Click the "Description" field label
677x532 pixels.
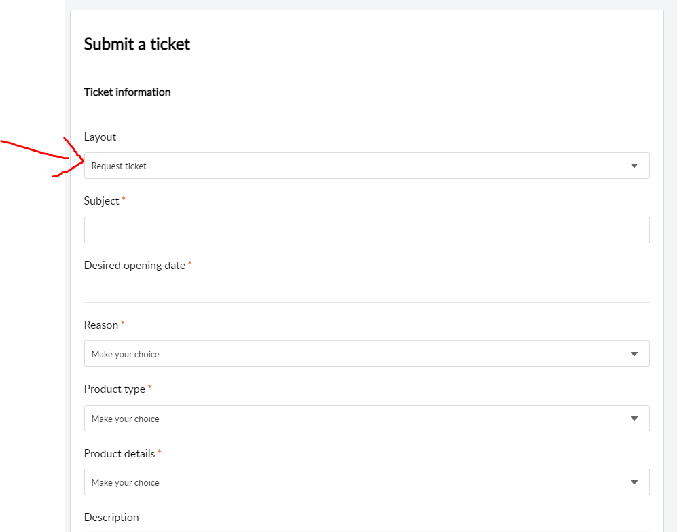[x=111, y=518]
